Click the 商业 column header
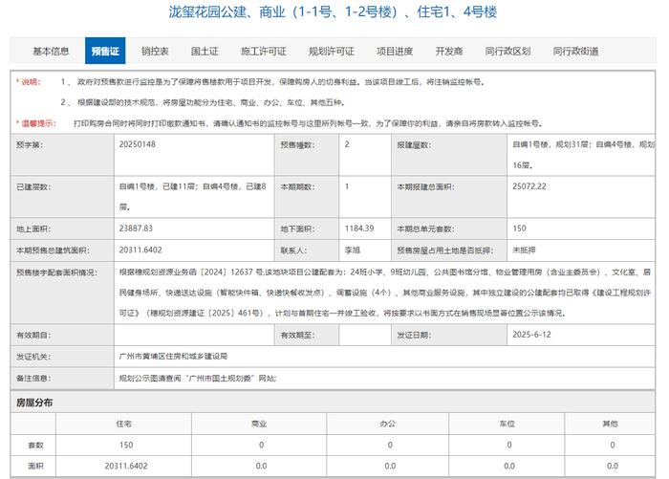669x479 pixels. (259, 424)
